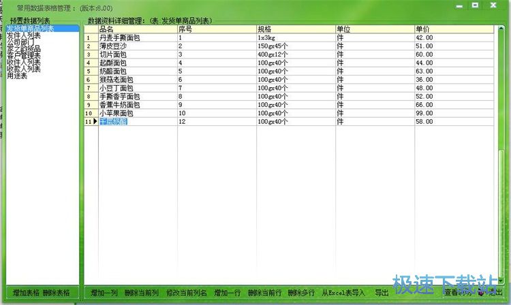Select 发货单商品列表 in the preset list
Viewport: 511px width, 305px height.
click(42, 29)
